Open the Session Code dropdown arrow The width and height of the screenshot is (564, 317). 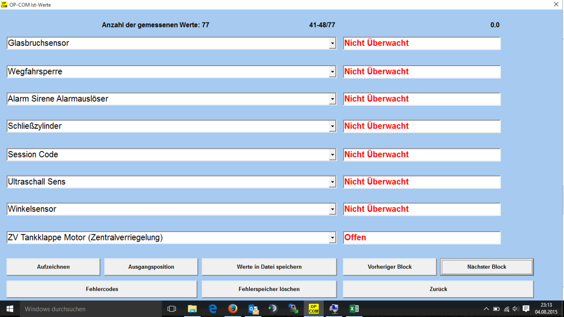(x=332, y=155)
